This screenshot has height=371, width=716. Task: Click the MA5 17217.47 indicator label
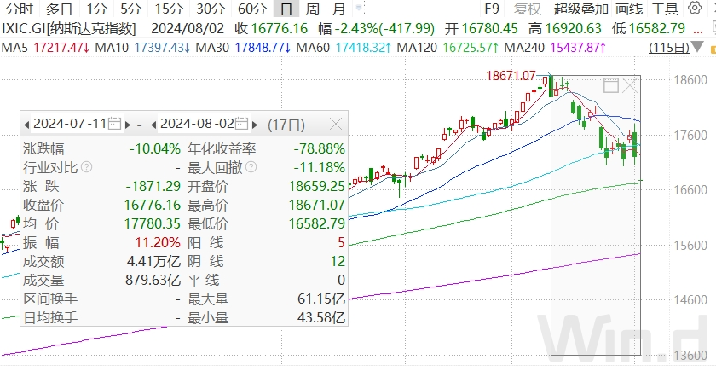(46, 47)
